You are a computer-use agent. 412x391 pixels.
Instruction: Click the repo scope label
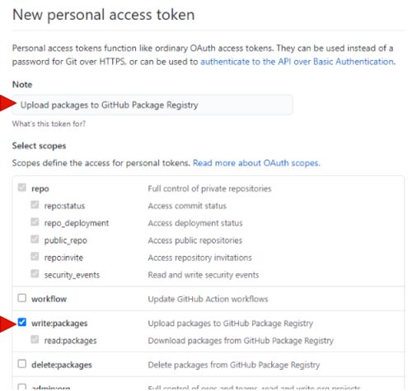point(40,189)
